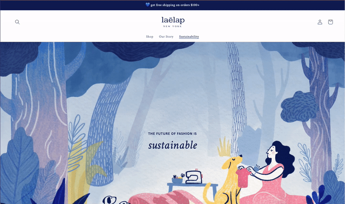Viewport: 345px width, 204px height.
Task: Open the Shop menu item
Action: pos(150,37)
